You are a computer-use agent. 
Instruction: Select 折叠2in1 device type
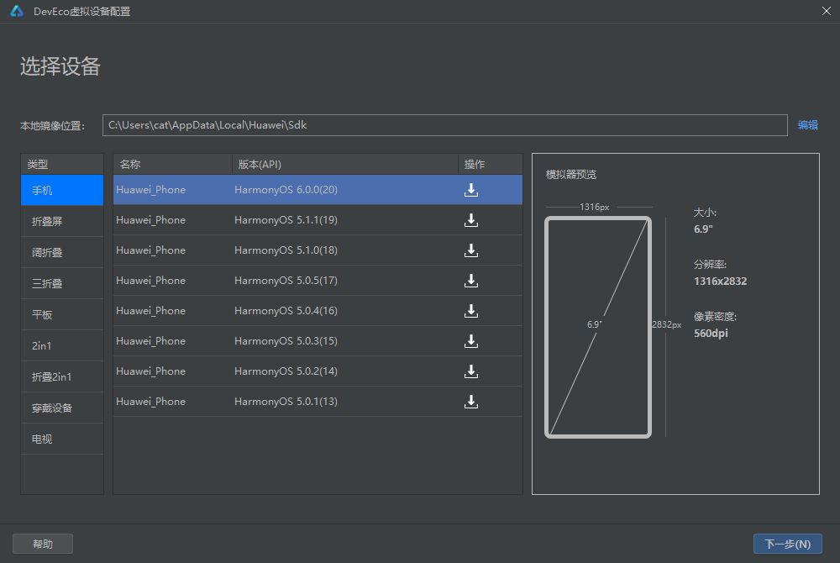(x=62, y=376)
